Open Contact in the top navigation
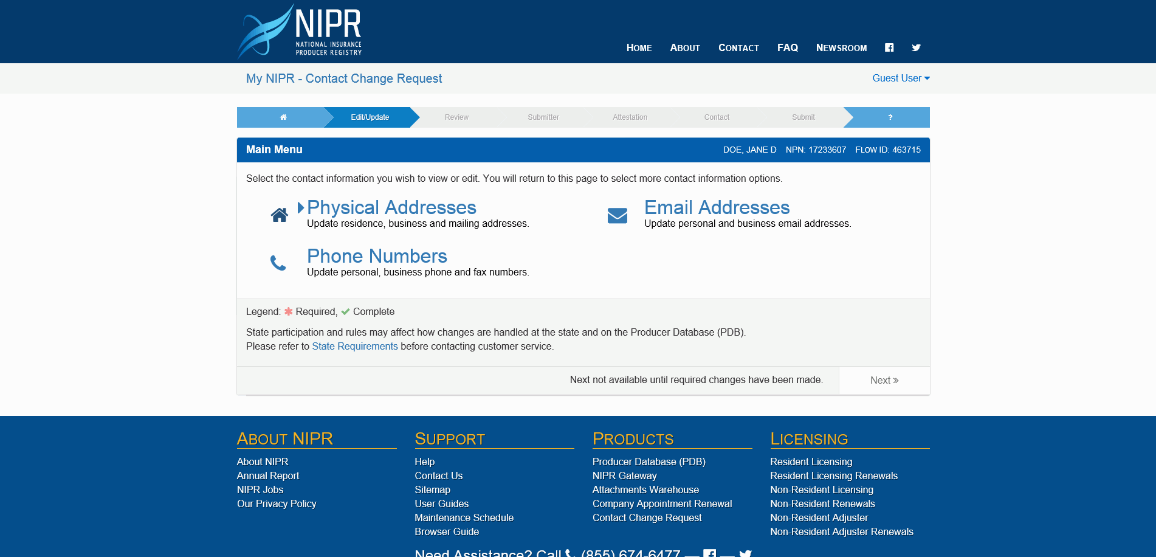The width and height of the screenshot is (1156, 557). point(738,47)
